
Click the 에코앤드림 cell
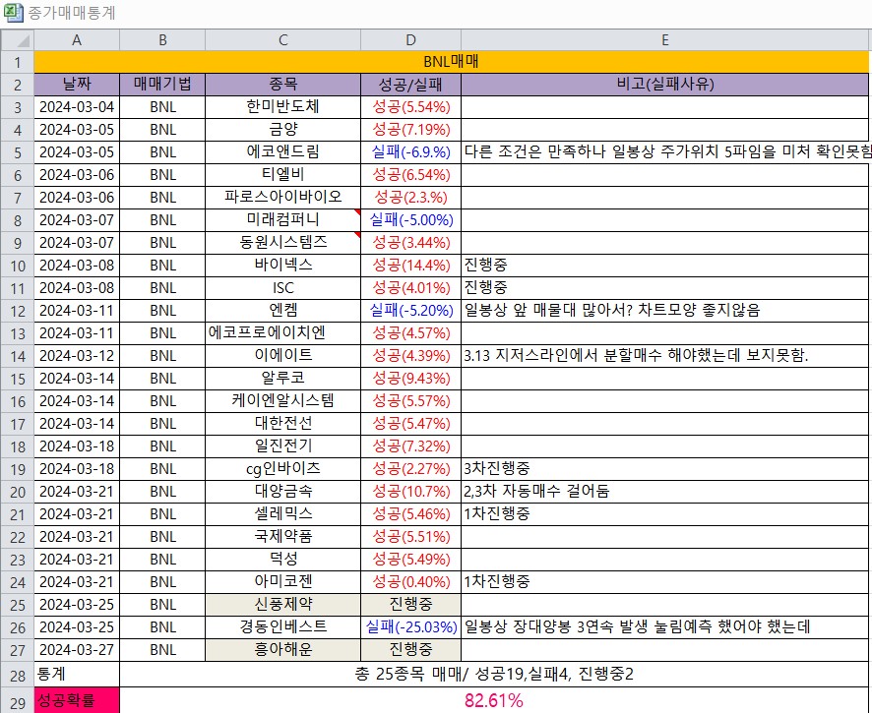pyautogui.click(x=283, y=152)
